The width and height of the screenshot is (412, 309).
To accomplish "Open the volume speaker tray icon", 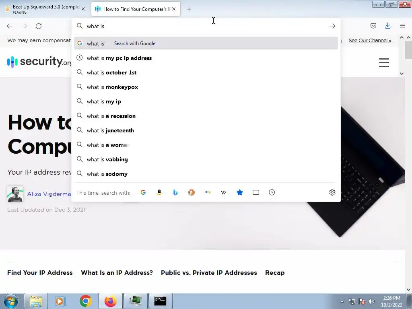I will pos(371,301).
